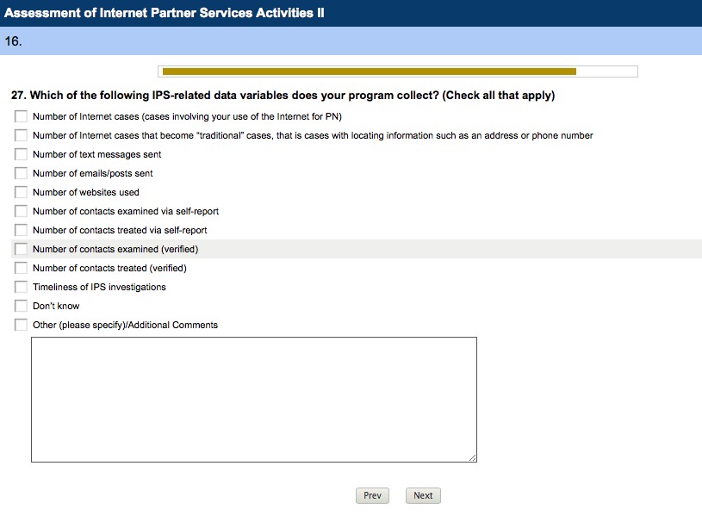Image resolution: width=702 pixels, height=528 pixels.
Task: Select 'Number of contacts examined (verified)' checkbox
Action: pyautogui.click(x=21, y=249)
